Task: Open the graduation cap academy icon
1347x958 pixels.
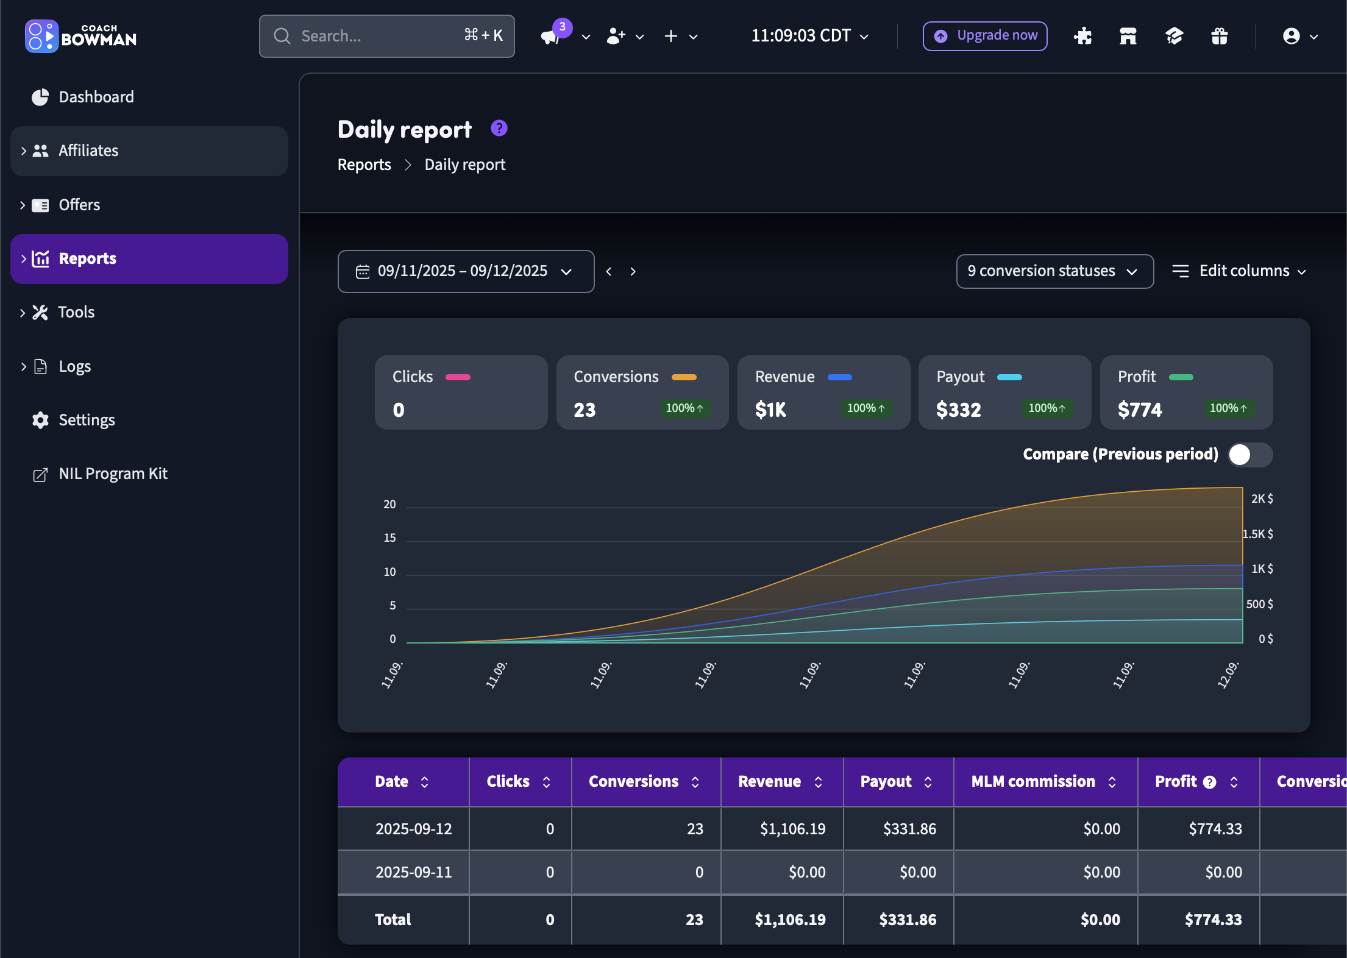Action: (1174, 37)
